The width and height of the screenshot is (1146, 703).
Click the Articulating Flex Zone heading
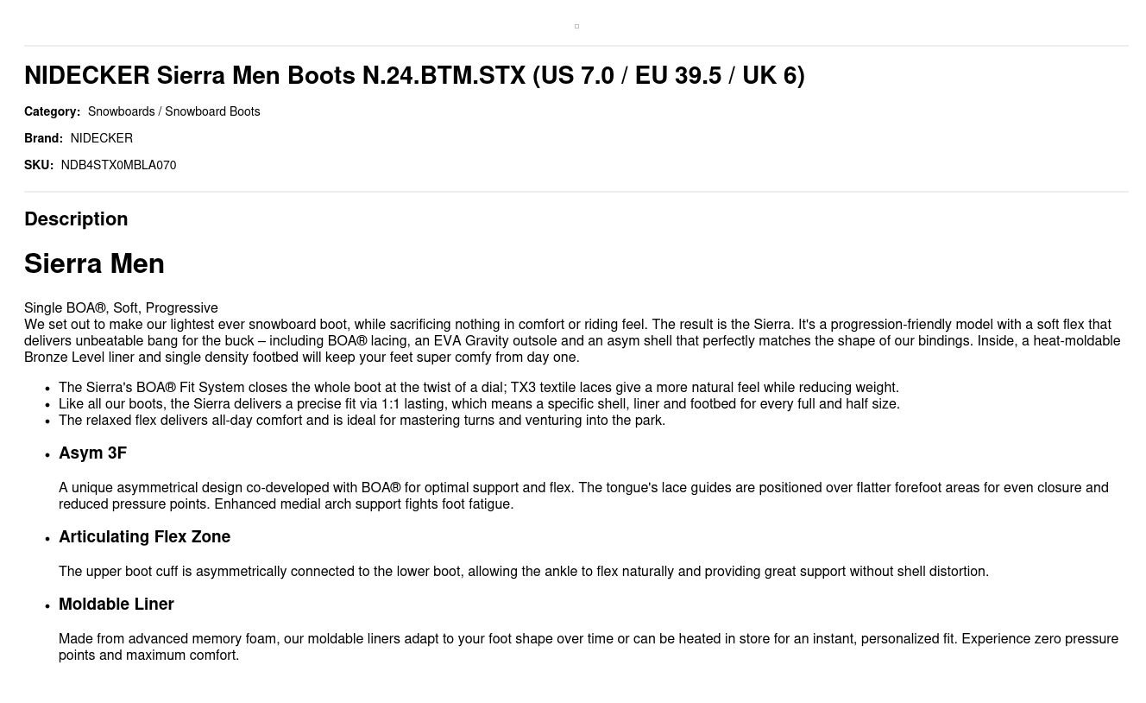pos(144,537)
